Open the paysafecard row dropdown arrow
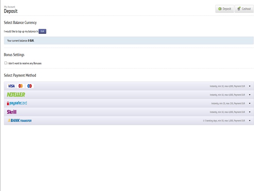Screen dimensions: 254x191 tap(250, 104)
